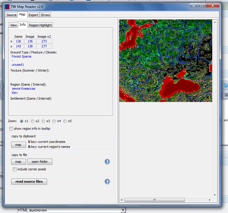
Task: Click the read source files button
Action: [x=29, y=181]
